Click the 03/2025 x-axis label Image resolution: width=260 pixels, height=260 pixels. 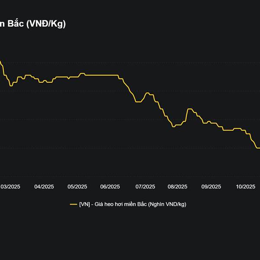[x=10, y=187]
